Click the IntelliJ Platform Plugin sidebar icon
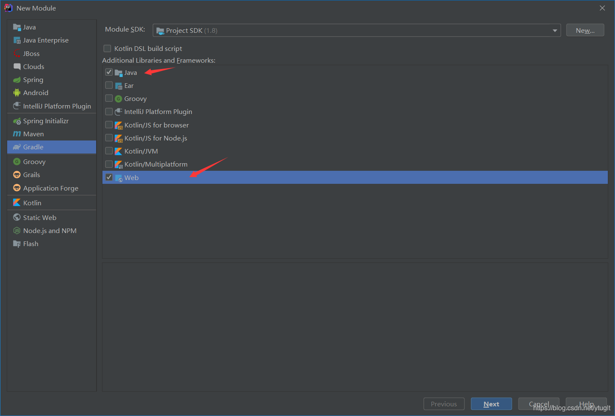The height and width of the screenshot is (416, 615). (17, 106)
